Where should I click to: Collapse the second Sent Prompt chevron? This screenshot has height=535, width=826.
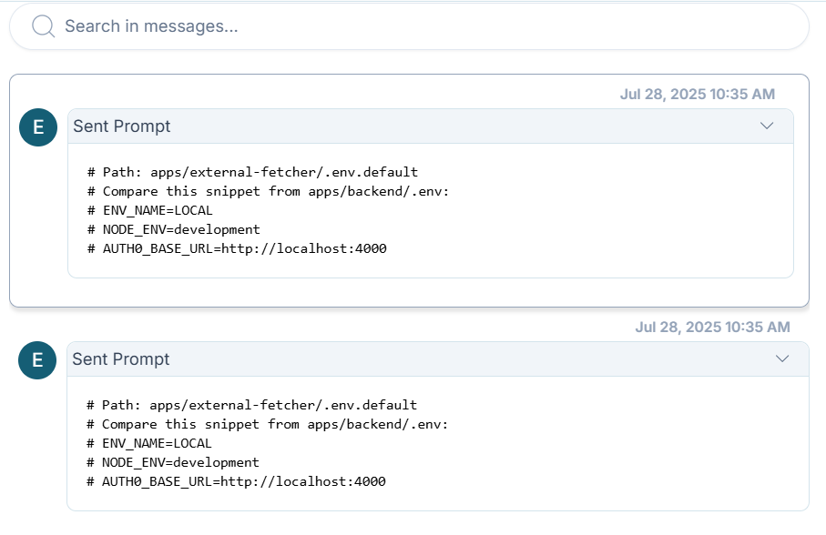pyautogui.click(x=782, y=358)
